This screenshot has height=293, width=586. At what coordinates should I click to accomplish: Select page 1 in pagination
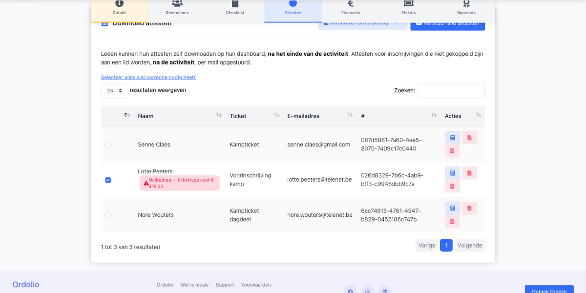[446, 245]
